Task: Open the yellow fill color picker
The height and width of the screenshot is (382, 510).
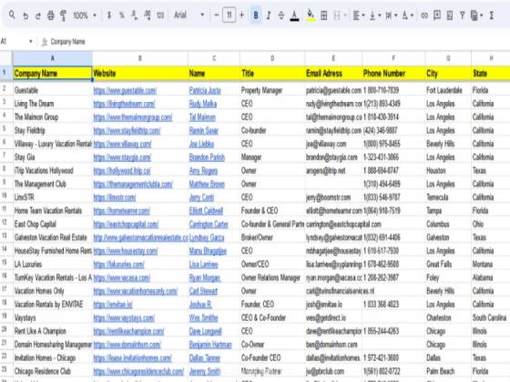Action: coord(311,15)
